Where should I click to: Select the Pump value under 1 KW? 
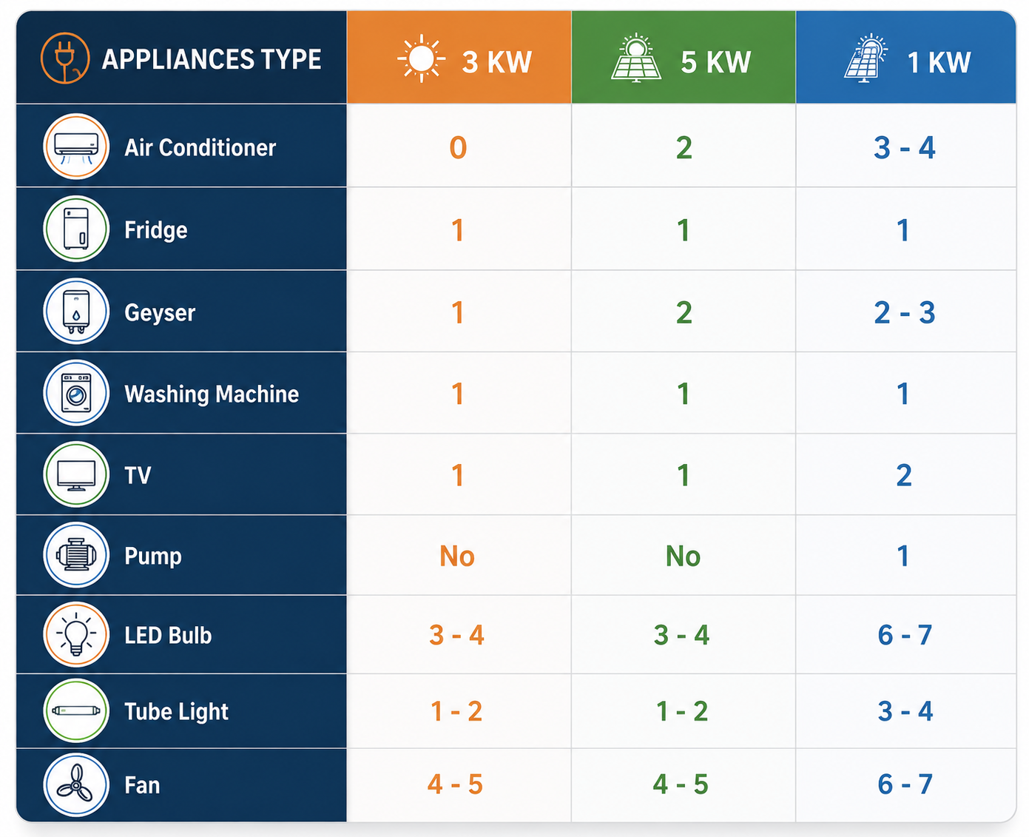[903, 556]
